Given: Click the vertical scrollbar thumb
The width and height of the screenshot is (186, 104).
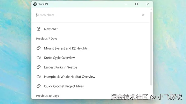Looking at the screenshot, I should [151, 49].
